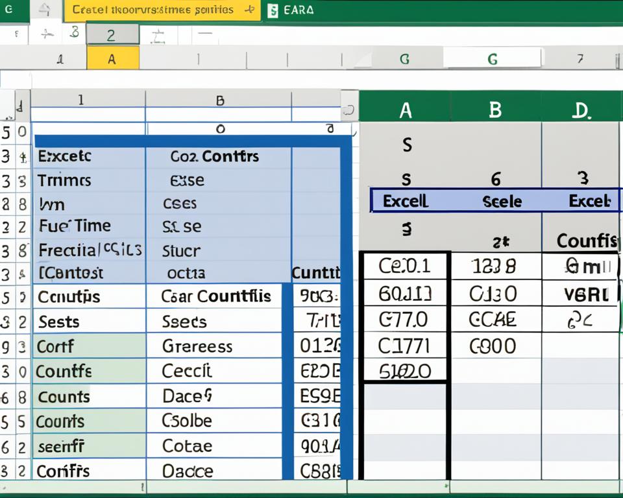Select the column header labeled 7
The height and width of the screenshot is (498, 623).
[x=580, y=59]
